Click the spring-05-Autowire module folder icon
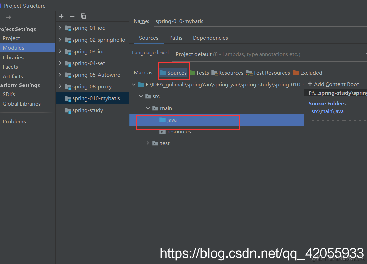Screen dimensions: 367x264 click(x=68, y=75)
